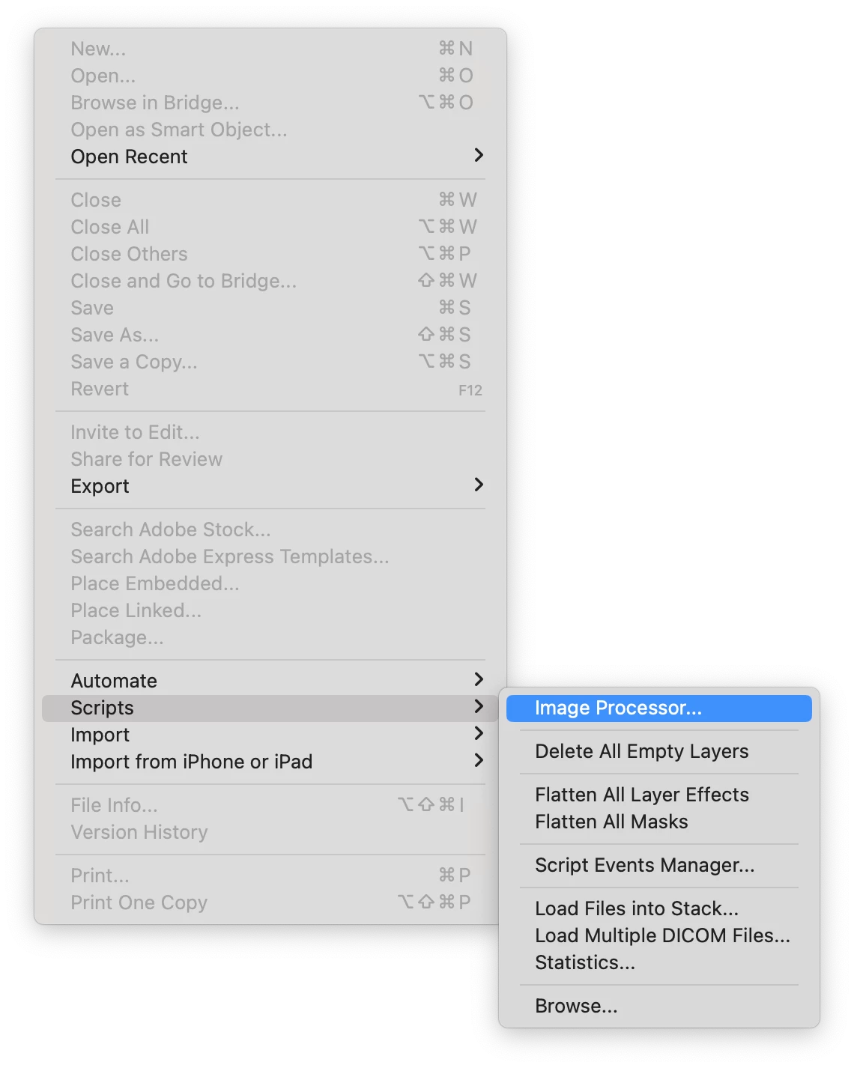Open the Automate submenu
This screenshot has height=1068, width=854.
click(x=270, y=681)
